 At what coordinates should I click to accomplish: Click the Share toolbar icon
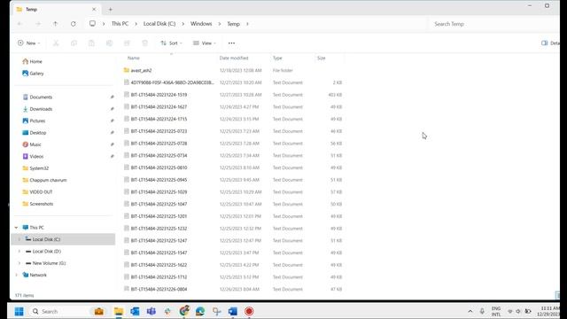coord(127,43)
